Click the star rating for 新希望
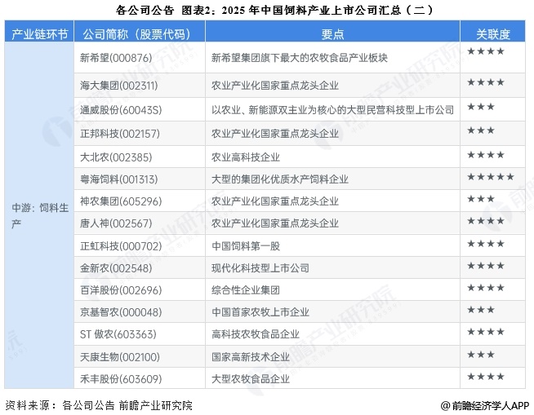This screenshot has height=415, width=534. pyautogui.click(x=486, y=51)
